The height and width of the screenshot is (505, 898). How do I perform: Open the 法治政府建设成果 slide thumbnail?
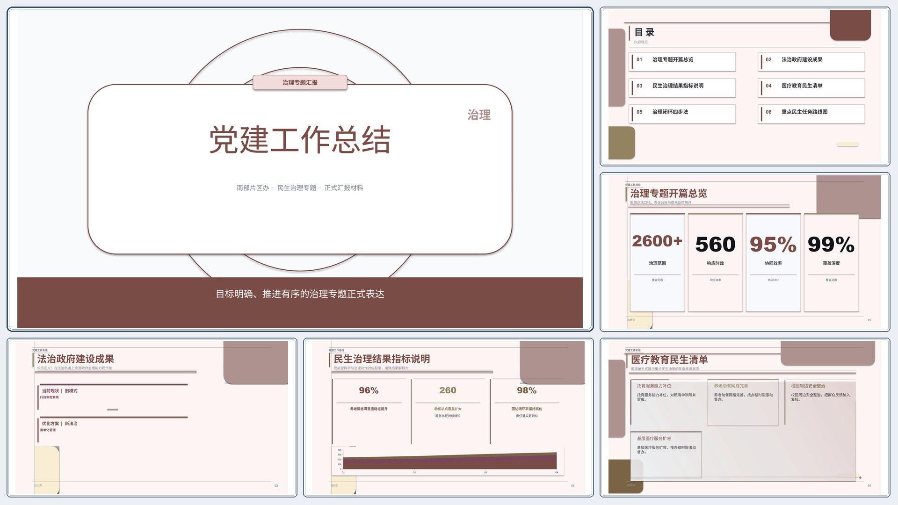pyautogui.click(x=152, y=418)
